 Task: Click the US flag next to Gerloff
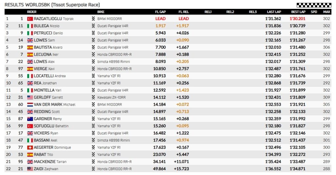(x=30, y=97)
